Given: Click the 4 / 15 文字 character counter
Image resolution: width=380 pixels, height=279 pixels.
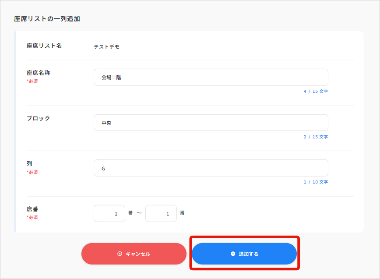Looking at the screenshot, I should click(316, 92).
